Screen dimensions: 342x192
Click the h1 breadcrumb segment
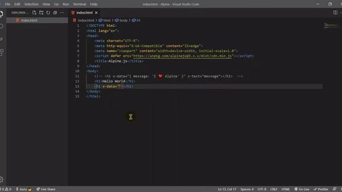(138, 20)
